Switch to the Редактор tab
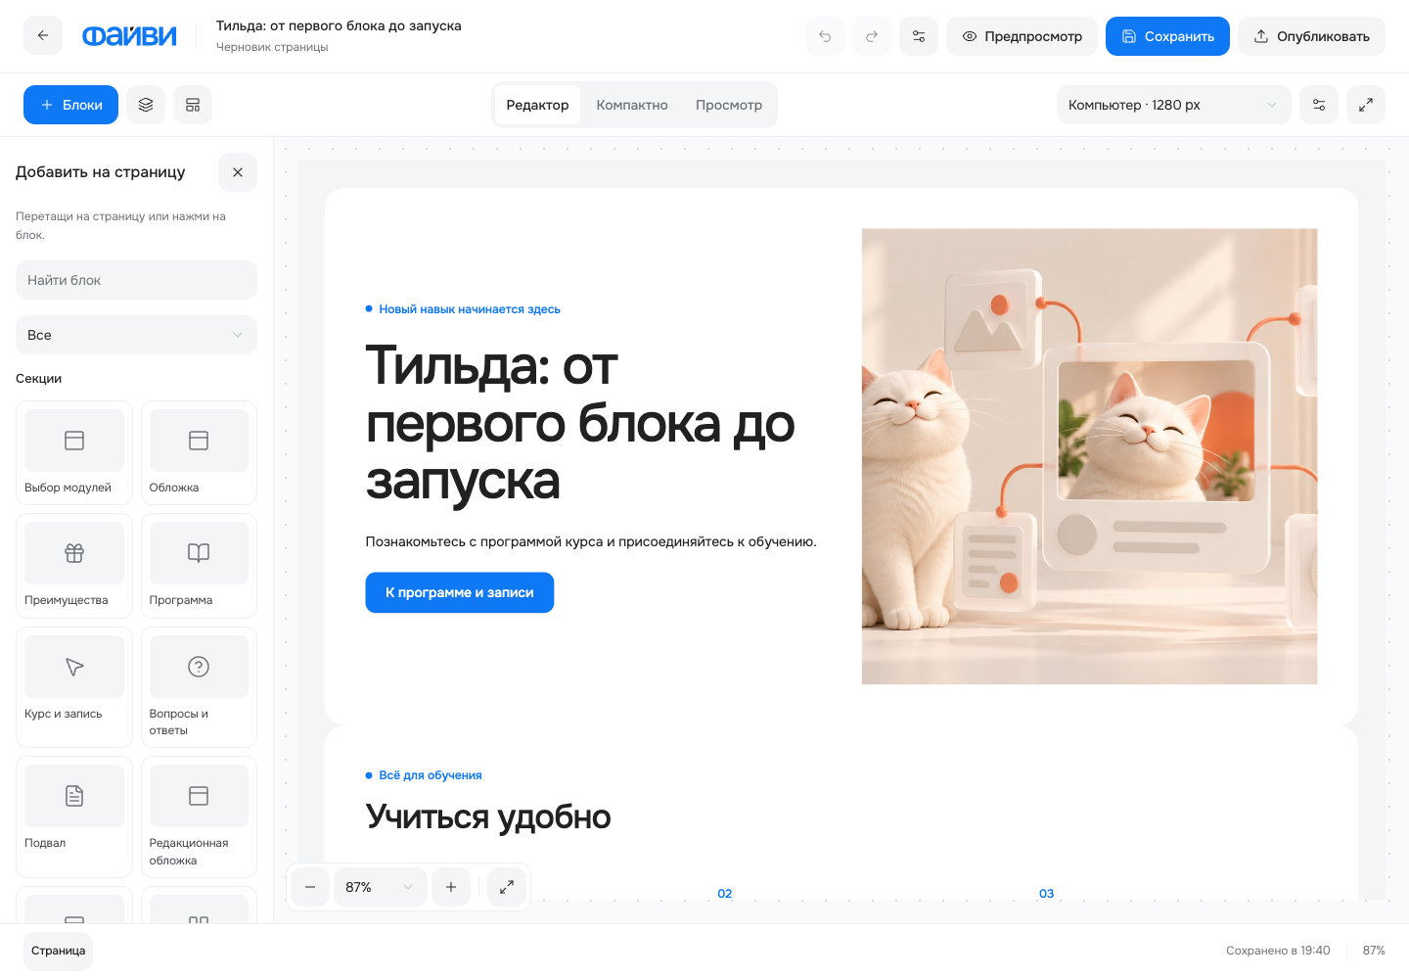This screenshot has width=1409, height=979. point(537,105)
